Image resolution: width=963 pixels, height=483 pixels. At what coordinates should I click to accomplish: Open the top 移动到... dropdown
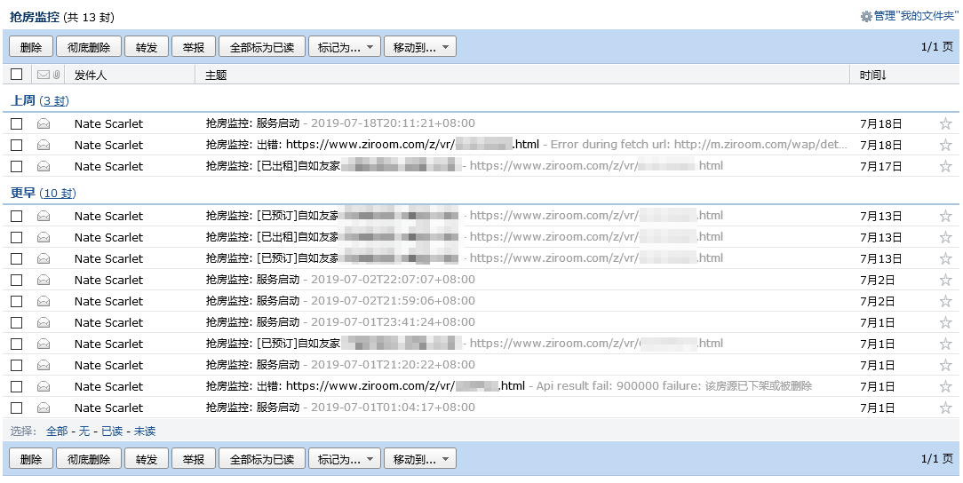(420, 47)
